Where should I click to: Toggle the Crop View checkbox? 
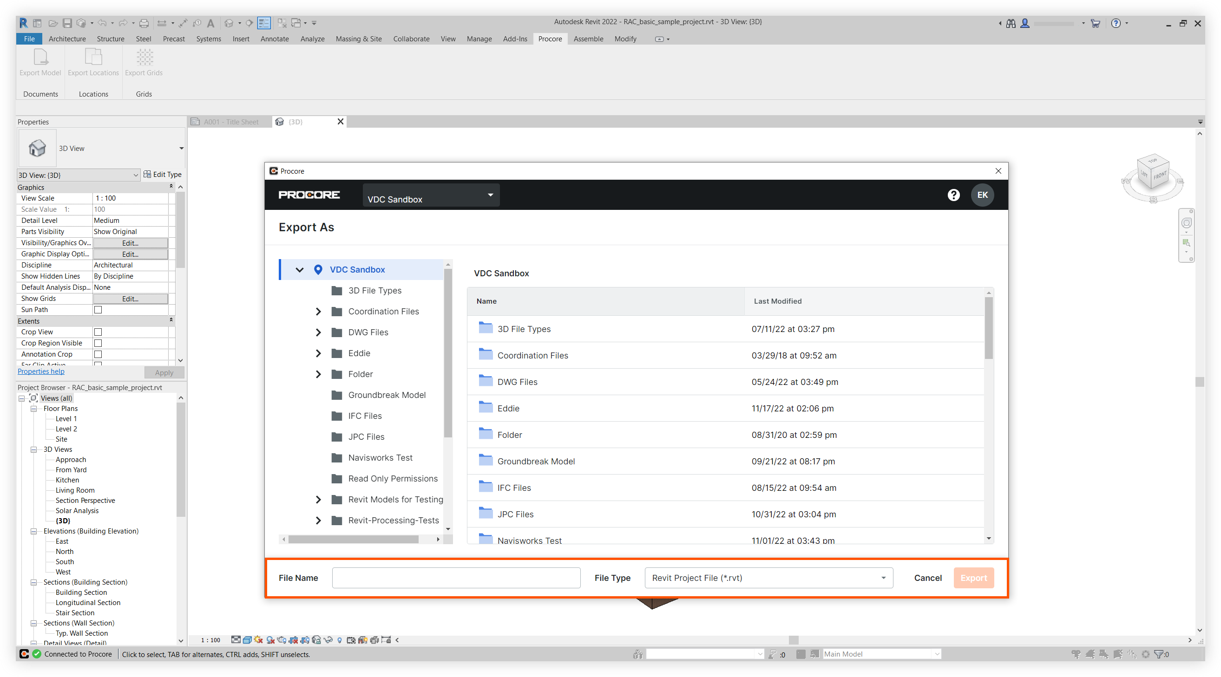click(x=98, y=332)
